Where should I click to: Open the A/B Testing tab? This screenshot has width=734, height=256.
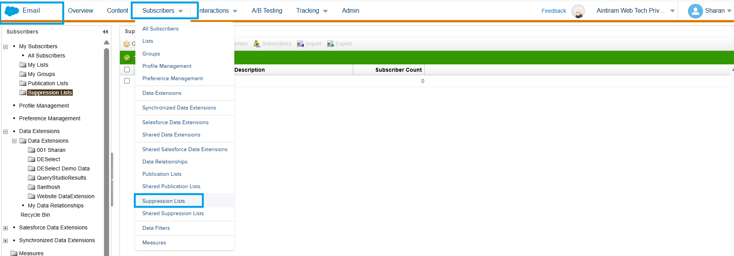(x=267, y=11)
